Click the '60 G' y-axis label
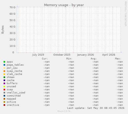This screenshot has width=128, height=114. tap(12, 14)
